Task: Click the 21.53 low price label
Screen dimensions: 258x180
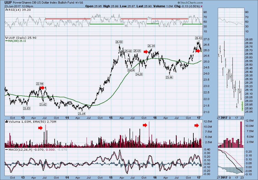Action: tap(27, 108)
